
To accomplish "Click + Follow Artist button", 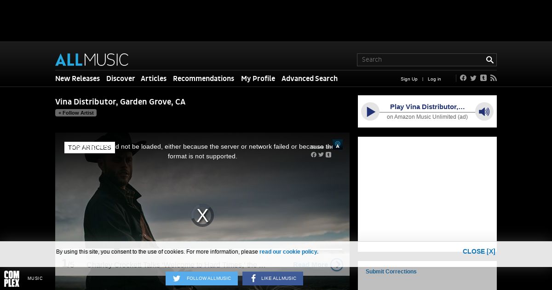I will click(x=76, y=113).
